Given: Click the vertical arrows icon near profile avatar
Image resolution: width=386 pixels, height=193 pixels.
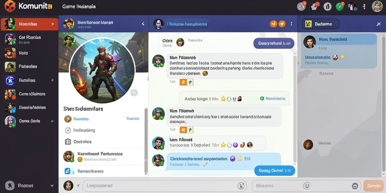Looking at the screenshot, I should [x=365, y=7].
